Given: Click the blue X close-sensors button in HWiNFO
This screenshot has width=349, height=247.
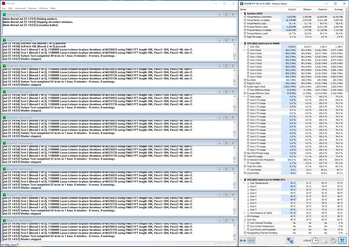Looking at the screenshot, I should click(342, 240).
